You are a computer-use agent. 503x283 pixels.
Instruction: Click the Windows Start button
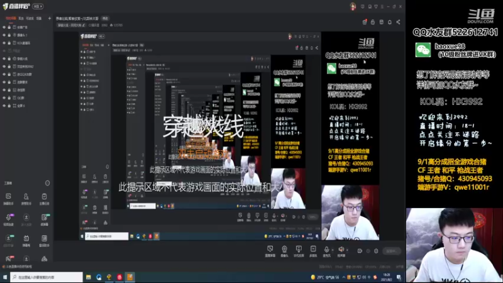(x=5, y=277)
